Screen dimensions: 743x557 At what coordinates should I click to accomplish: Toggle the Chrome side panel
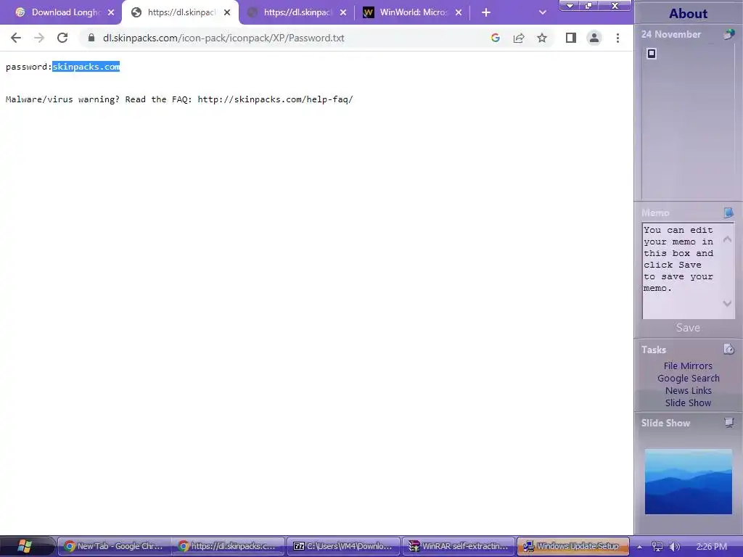click(570, 38)
